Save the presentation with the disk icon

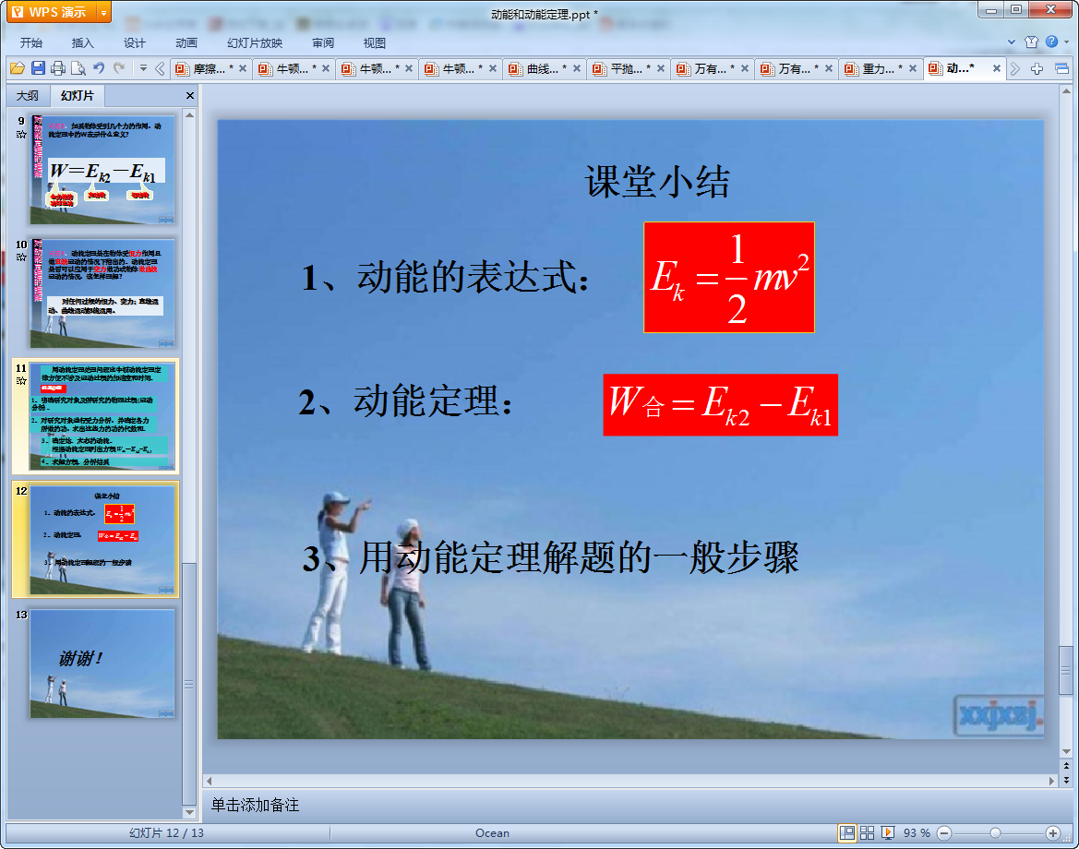pyautogui.click(x=38, y=68)
